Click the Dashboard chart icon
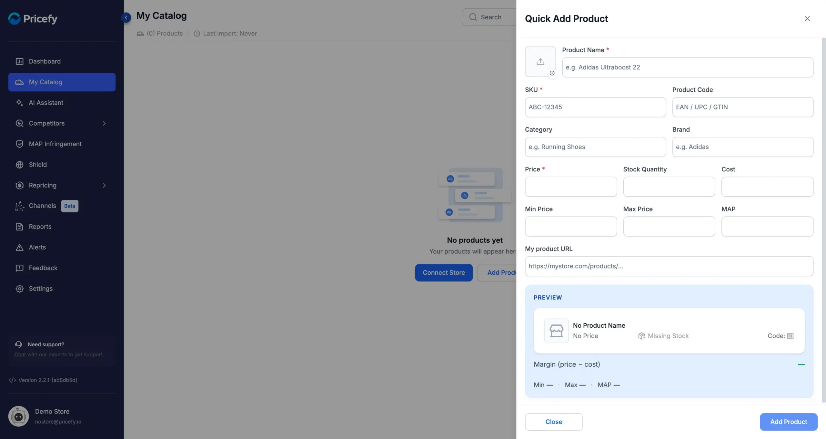This screenshot has height=439, width=826. pyautogui.click(x=19, y=61)
